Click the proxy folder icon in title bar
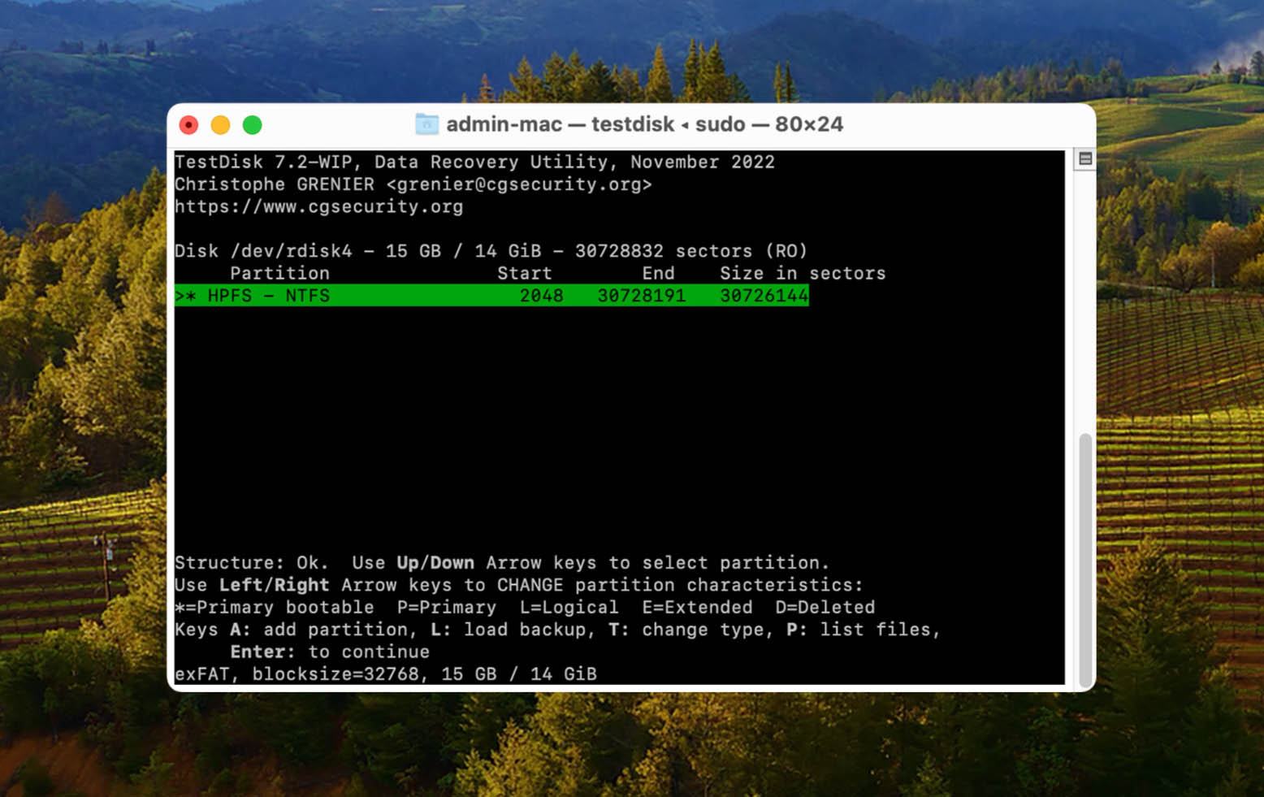The height and width of the screenshot is (797, 1264). tap(426, 124)
